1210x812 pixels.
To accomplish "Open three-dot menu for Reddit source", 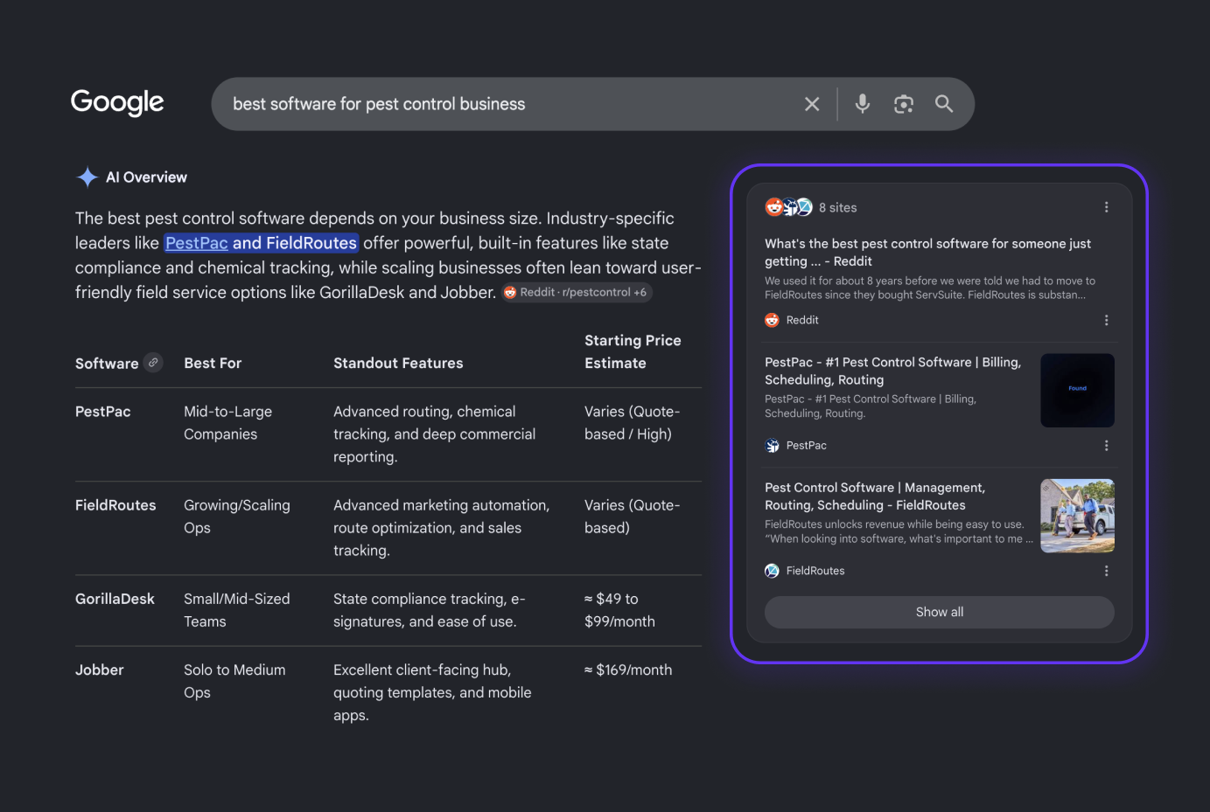I will [1106, 320].
